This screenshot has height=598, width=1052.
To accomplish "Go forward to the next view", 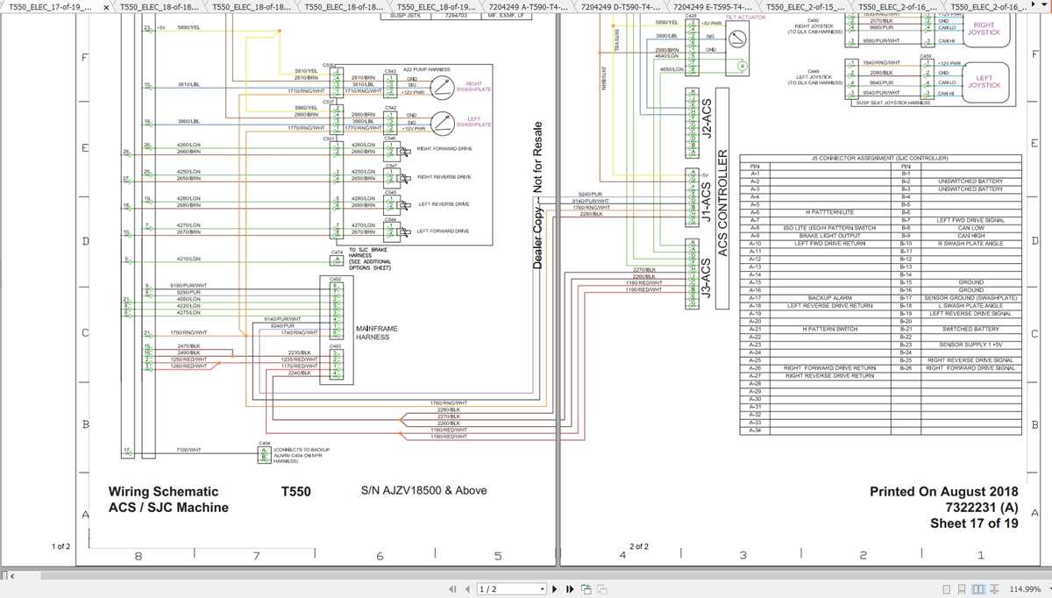I will 602,588.
